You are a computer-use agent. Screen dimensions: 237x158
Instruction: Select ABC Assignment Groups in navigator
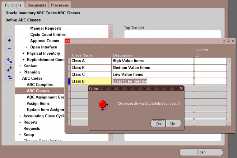pyautogui.click(x=45, y=97)
